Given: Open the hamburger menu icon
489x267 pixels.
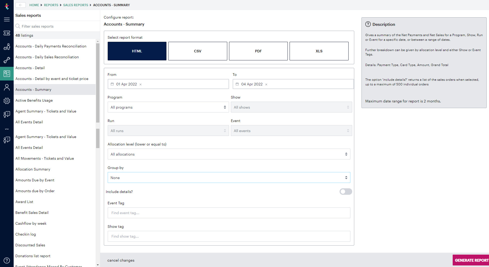Looking at the screenshot, I should click(x=7, y=19).
